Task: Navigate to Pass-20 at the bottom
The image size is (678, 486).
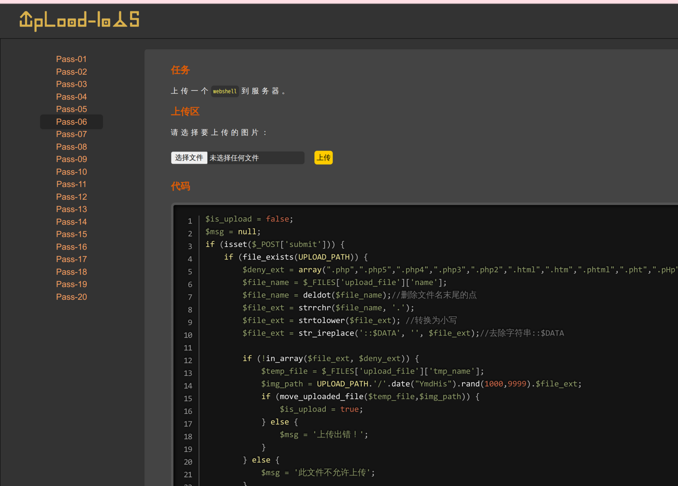Action: tap(71, 297)
